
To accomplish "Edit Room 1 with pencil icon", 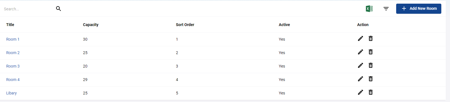I will (361, 38).
